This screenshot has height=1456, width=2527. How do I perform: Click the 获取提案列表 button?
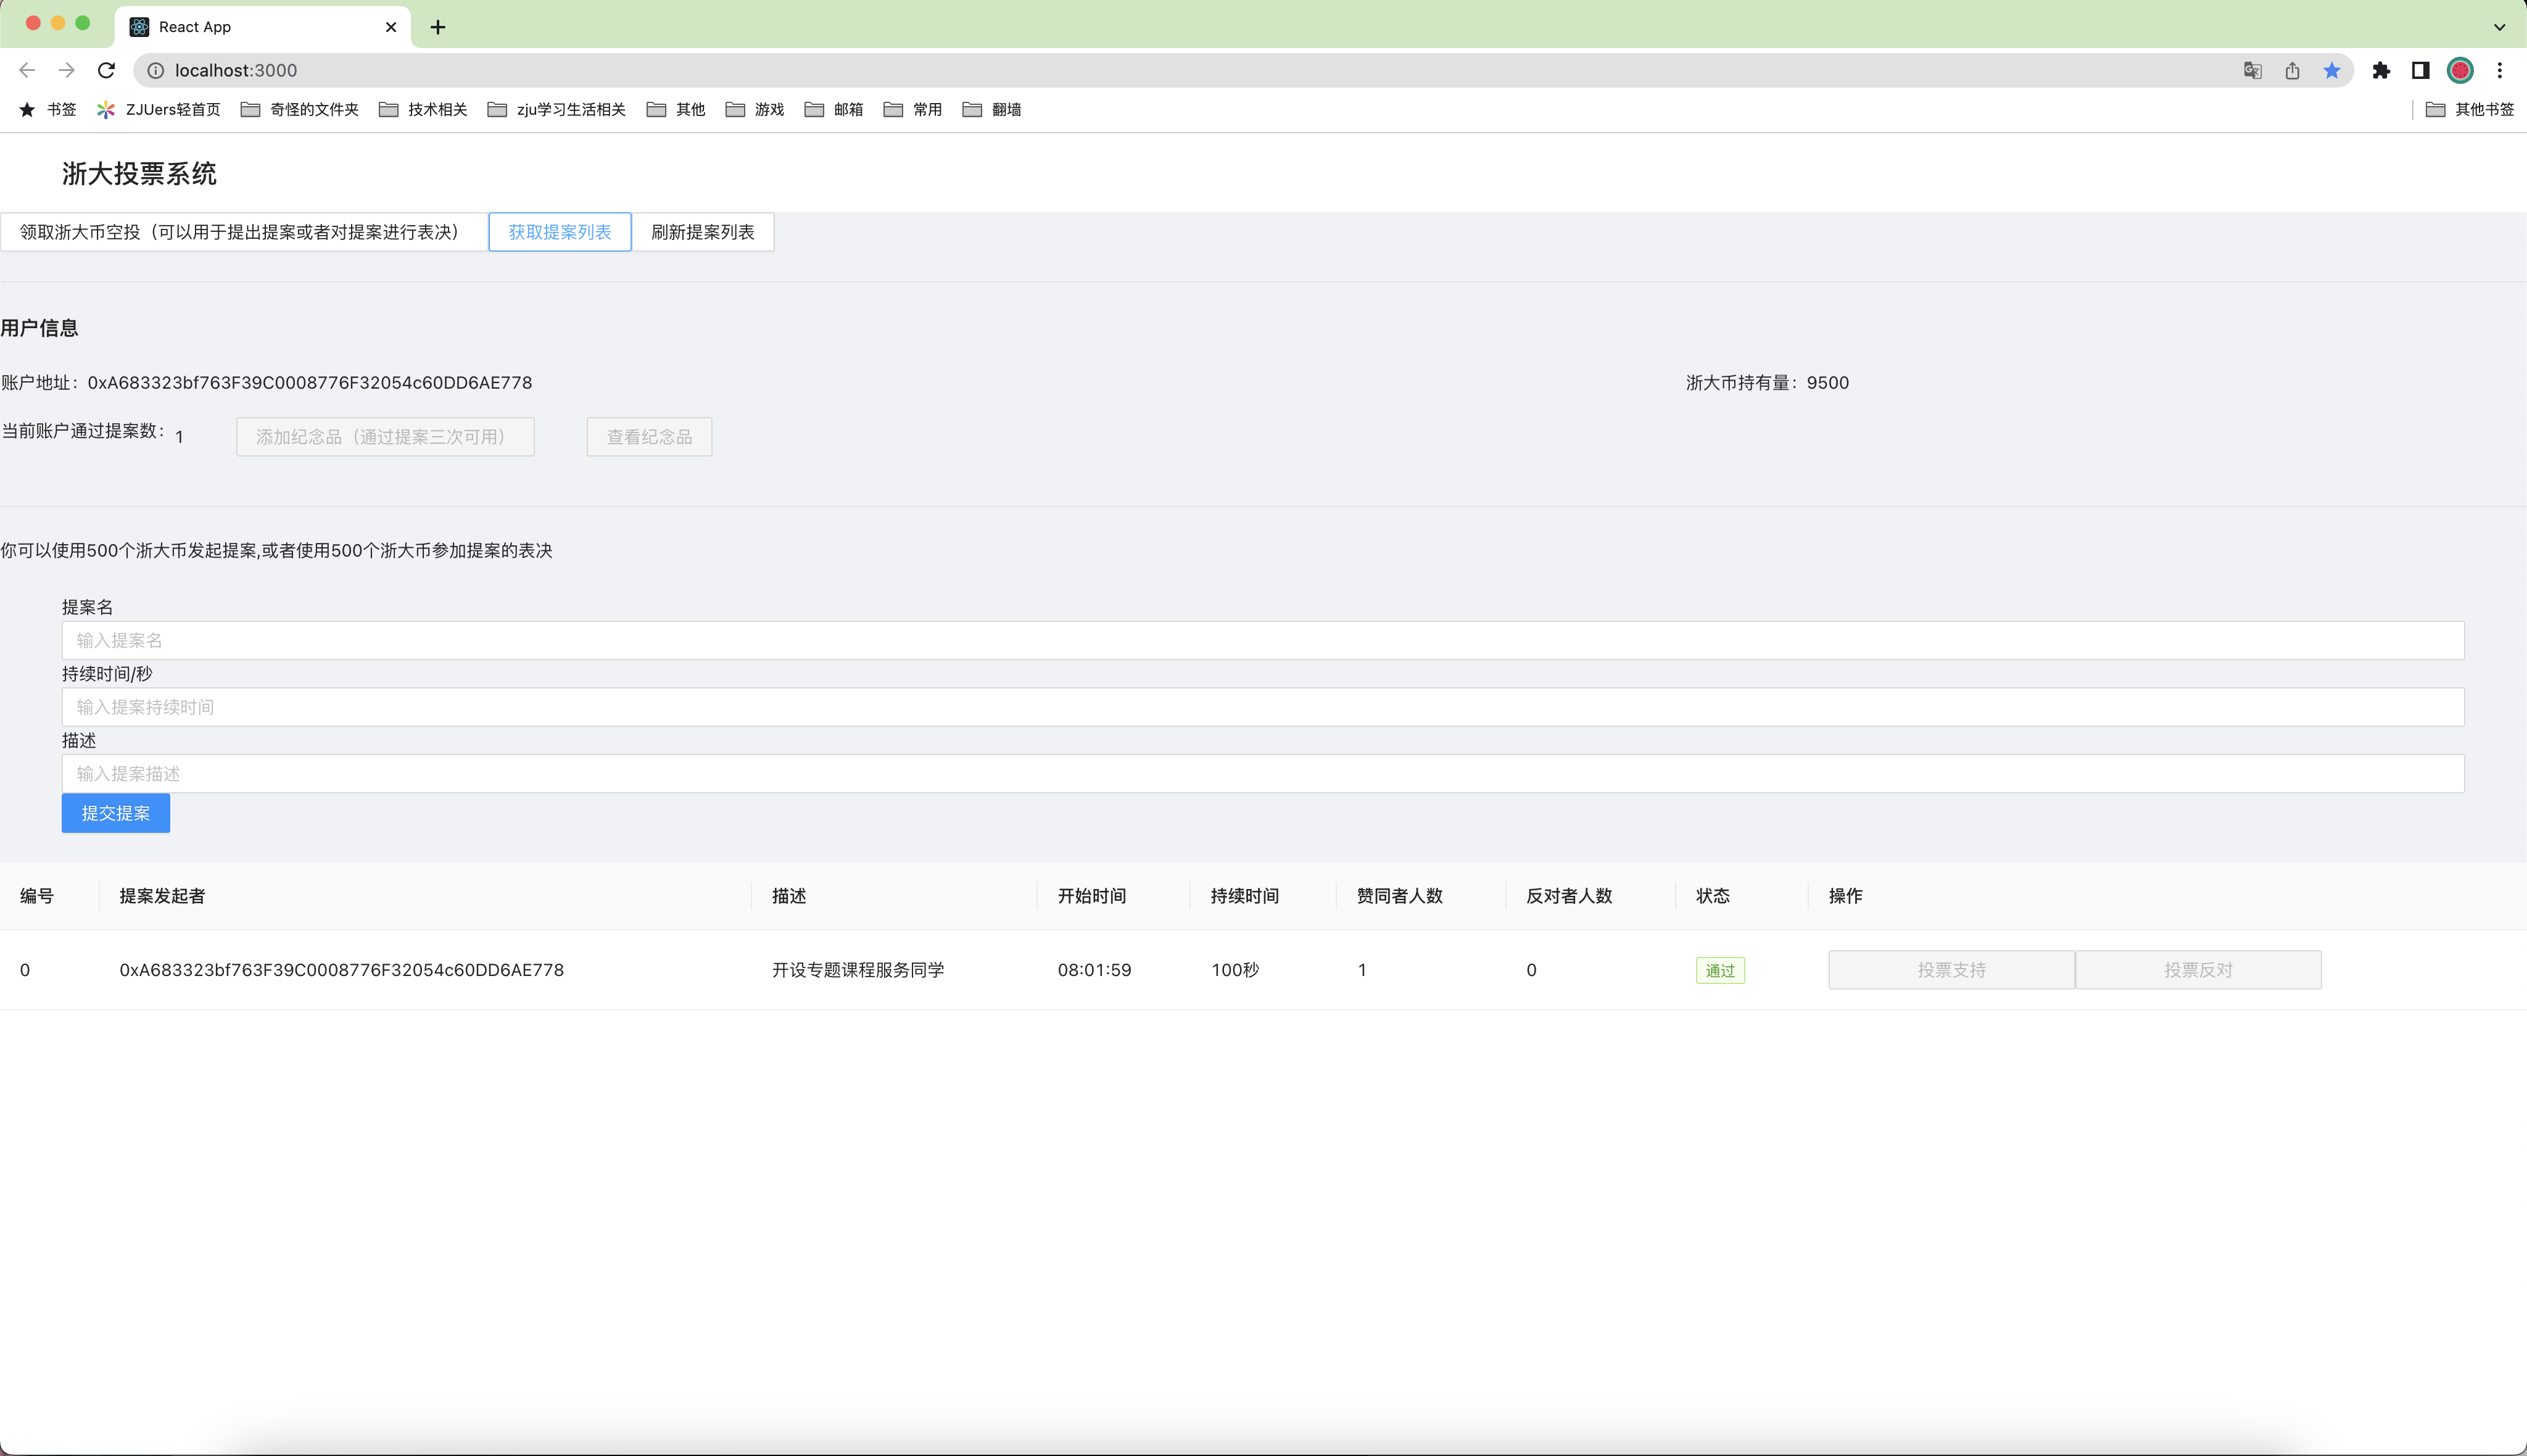point(560,232)
